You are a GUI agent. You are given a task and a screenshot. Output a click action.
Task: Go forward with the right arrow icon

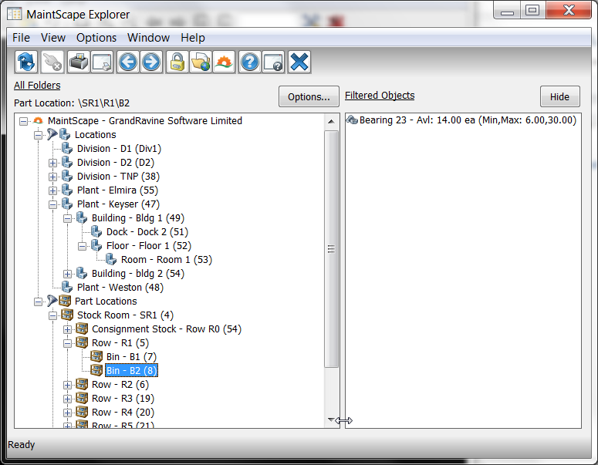pyautogui.click(x=151, y=62)
